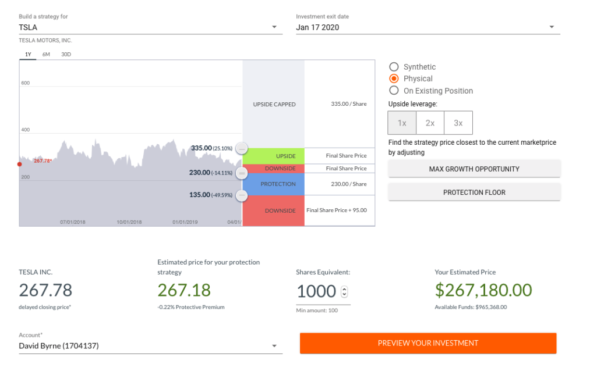Click '230.00 / Share' text
The width and height of the screenshot is (590, 375).
click(349, 184)
